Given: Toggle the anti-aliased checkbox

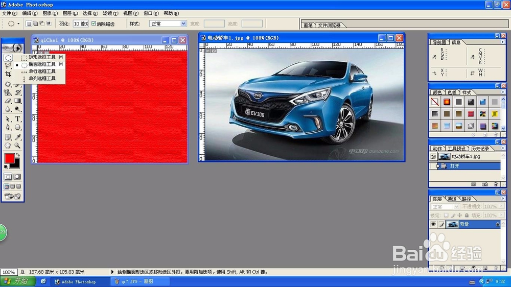Looking at the screenshot, I should 94,23.
